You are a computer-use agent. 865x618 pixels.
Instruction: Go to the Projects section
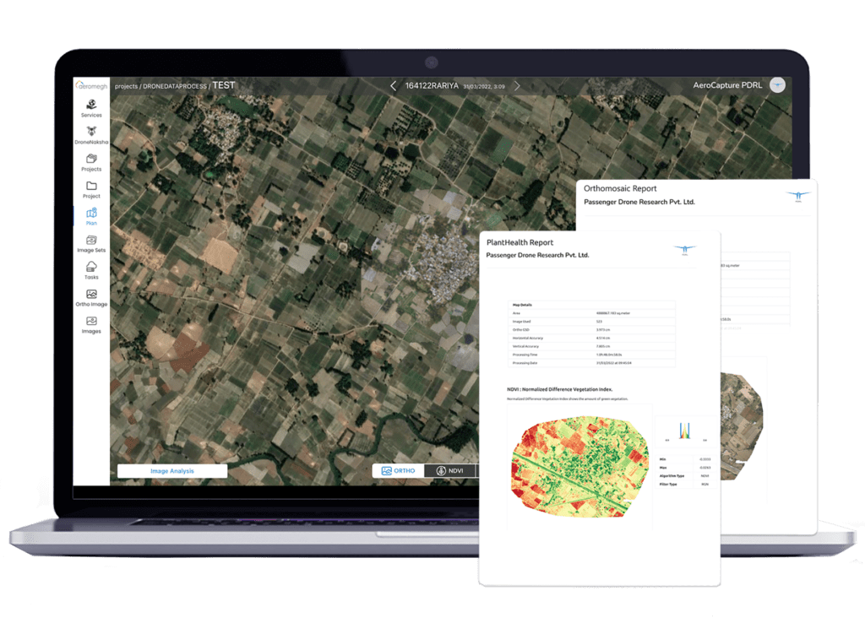(91, 160)
